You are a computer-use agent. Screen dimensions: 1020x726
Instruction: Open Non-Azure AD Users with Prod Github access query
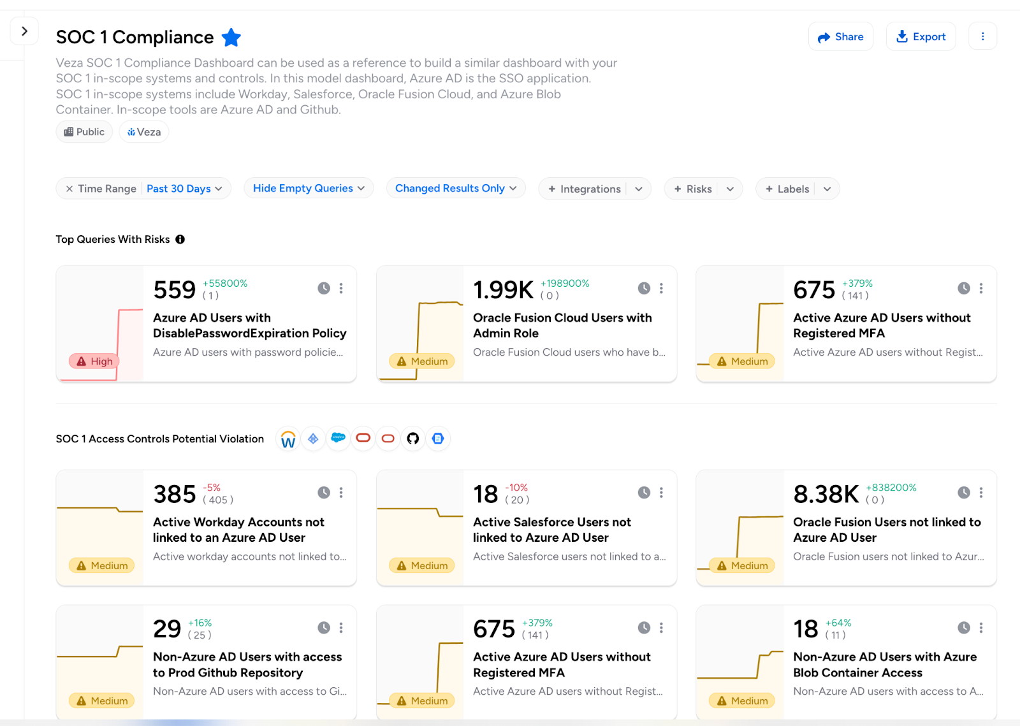247,665
